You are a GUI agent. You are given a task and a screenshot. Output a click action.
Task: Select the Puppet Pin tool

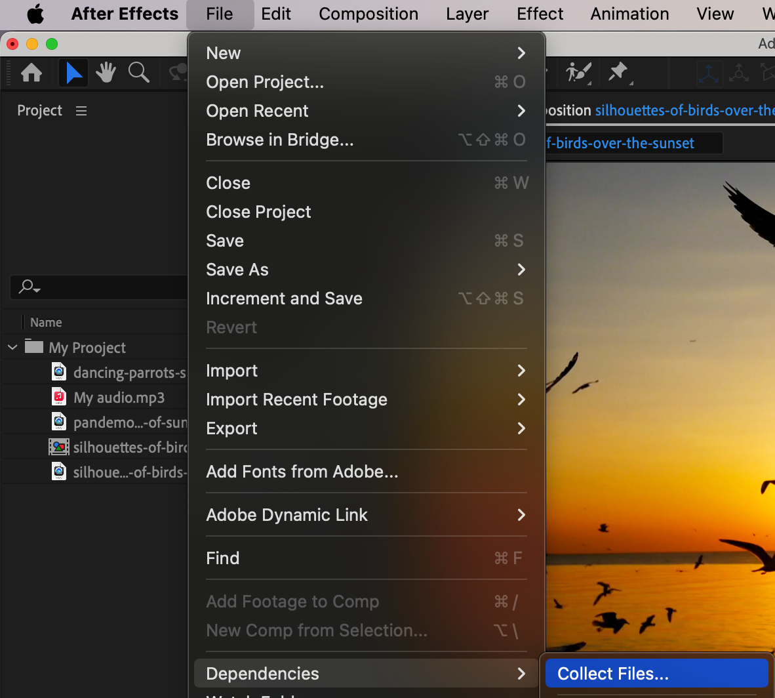point(618,73)
